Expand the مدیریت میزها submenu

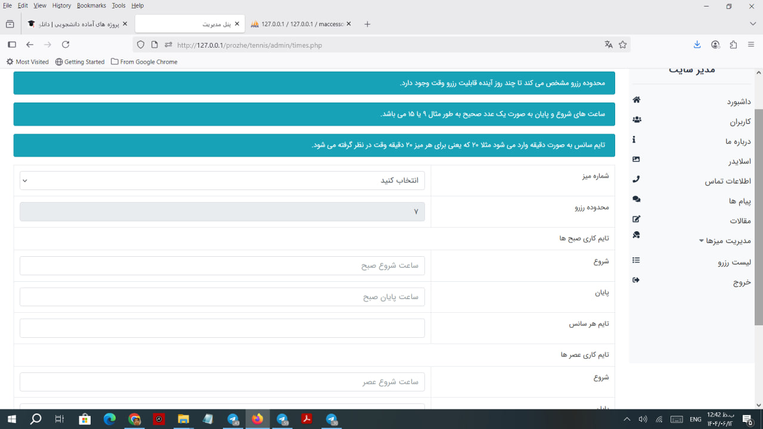coord(724,241)
